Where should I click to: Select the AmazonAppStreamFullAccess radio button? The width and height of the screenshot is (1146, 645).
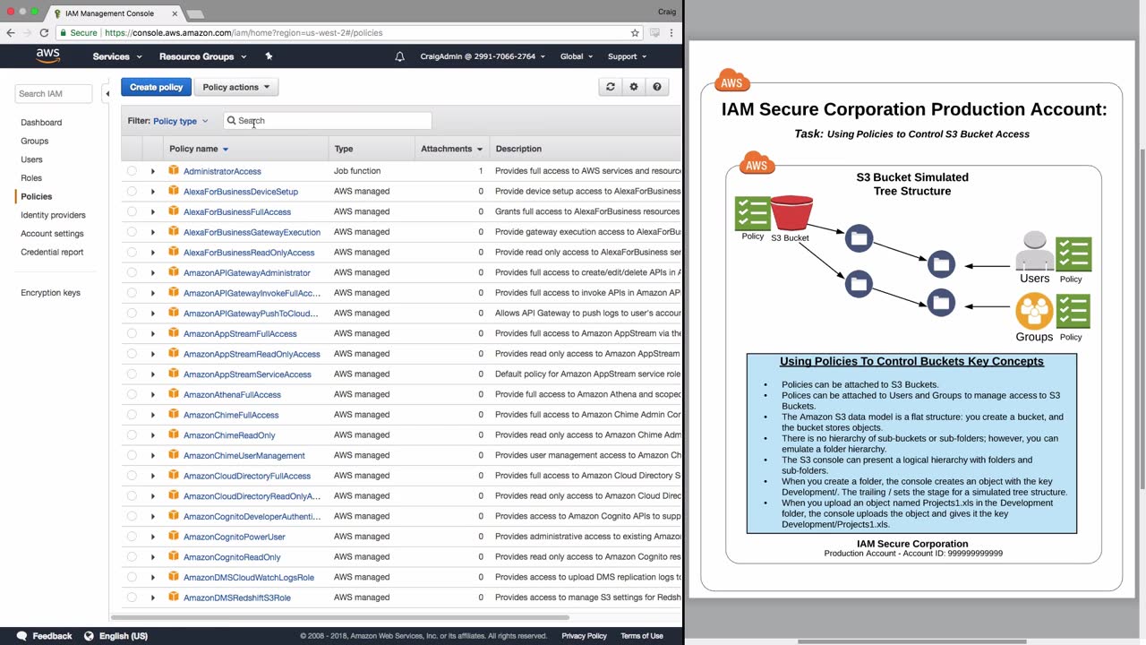(x=132, y=333)
